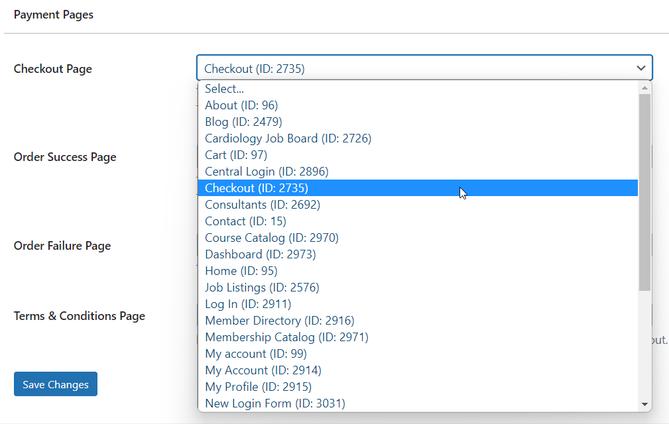Pick Home (ID: 95) option
This screenshot has height=424, width=669.
418,271
